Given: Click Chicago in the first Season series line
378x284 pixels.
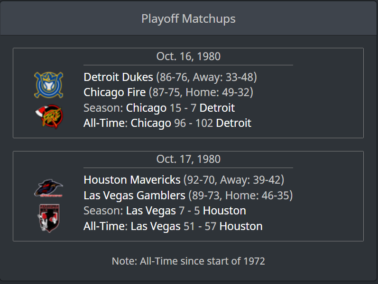Looking at the screenshot, I should [x=146, y=108].
